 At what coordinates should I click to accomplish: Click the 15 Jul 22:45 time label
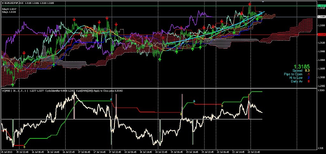[x=23, y=152]
